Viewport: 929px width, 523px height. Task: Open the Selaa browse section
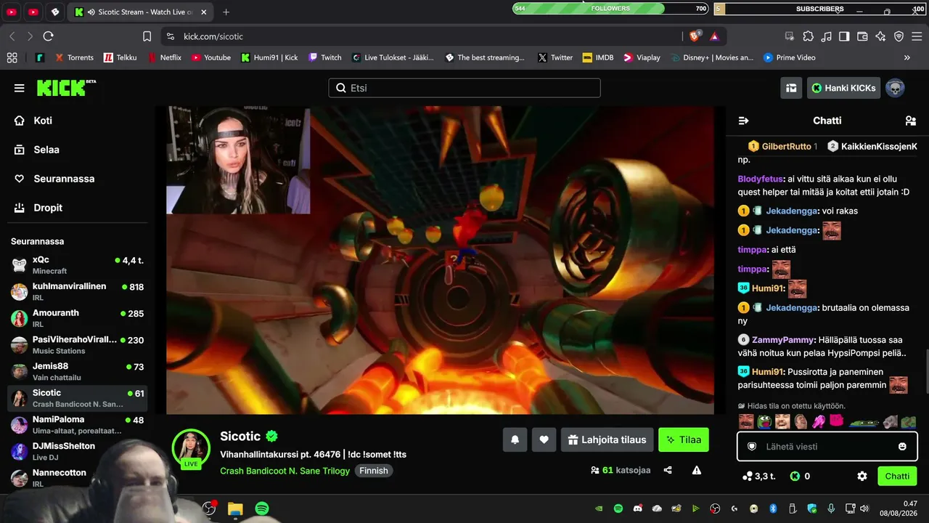pyautogui.click(x=46, y=150)
